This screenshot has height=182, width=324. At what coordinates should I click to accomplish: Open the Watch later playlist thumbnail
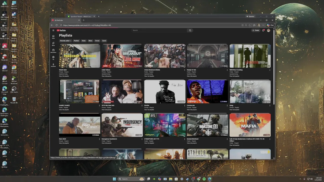point(79,56)
